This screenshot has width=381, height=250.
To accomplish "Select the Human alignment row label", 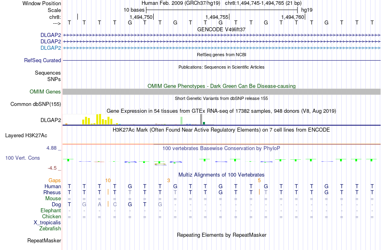I will [x=53, y=186].
